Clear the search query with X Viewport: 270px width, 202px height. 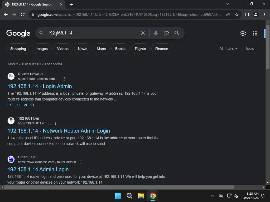point(143,33)
